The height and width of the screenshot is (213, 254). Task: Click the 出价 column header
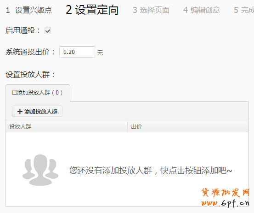(x=188, y=126)
